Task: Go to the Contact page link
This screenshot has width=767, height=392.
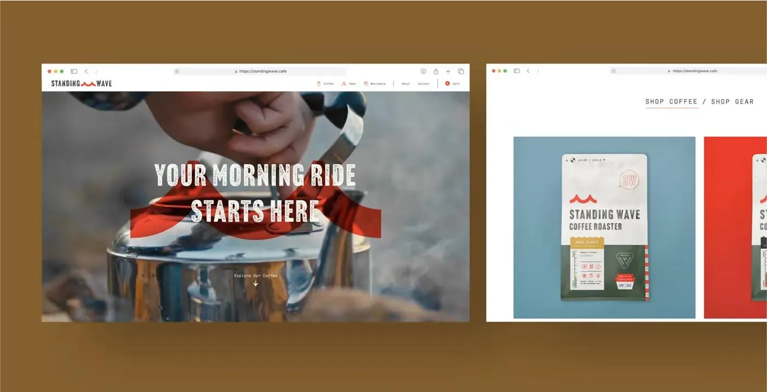Action: click(x=423, y=84)
